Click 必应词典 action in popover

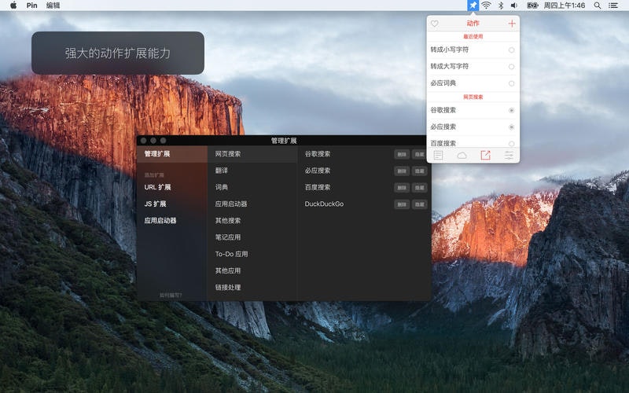point(443,83)
